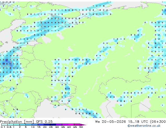Click the 'We' weekday label

(97, 121)
